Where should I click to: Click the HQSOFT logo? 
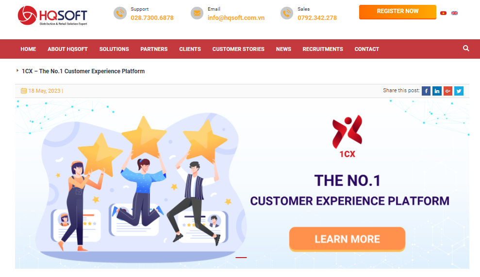tap(52, 16)
